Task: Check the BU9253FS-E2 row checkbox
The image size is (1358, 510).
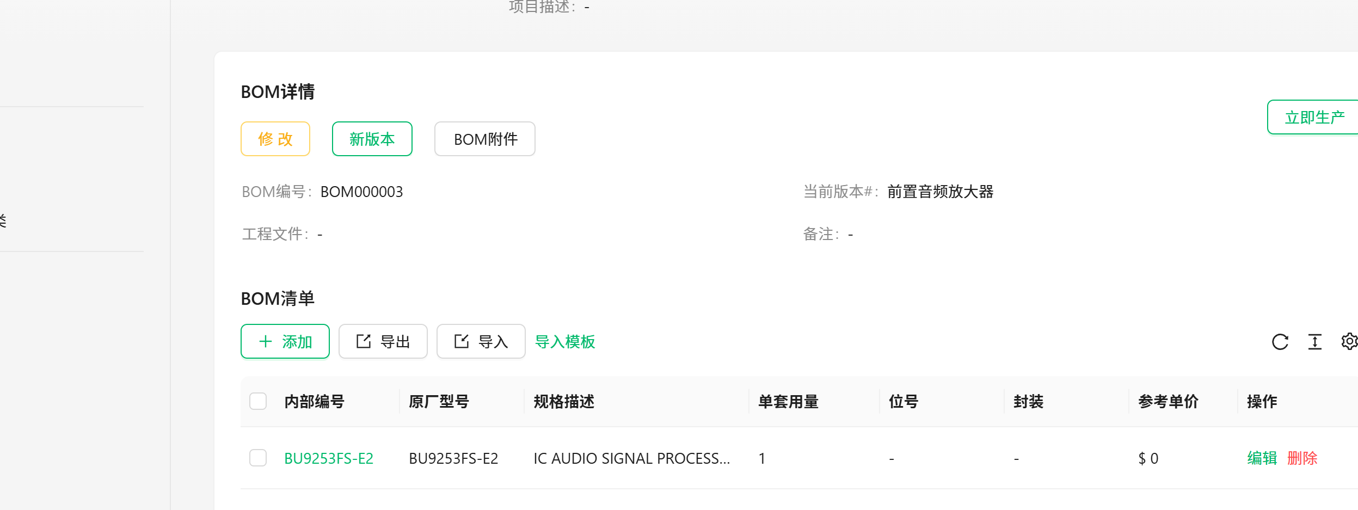Action: pyautogui.click(x=258, y=458)
